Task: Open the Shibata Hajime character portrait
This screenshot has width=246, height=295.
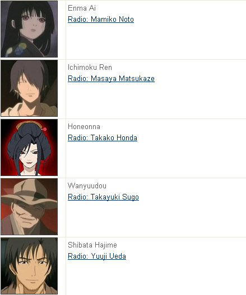Action: click(29, 266)
